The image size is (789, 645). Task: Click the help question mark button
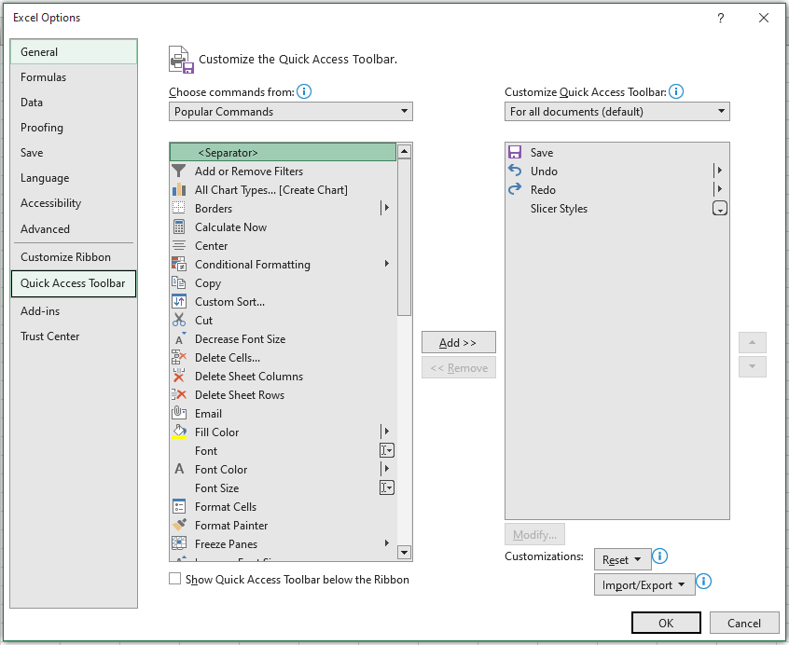pos(721,18)
